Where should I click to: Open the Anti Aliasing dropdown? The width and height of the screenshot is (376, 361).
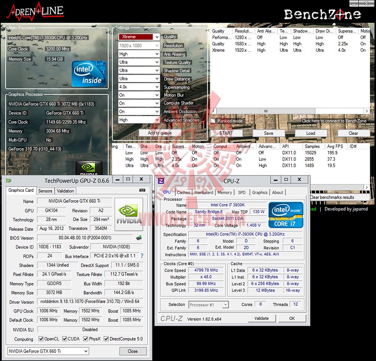(x=139, y=54)
